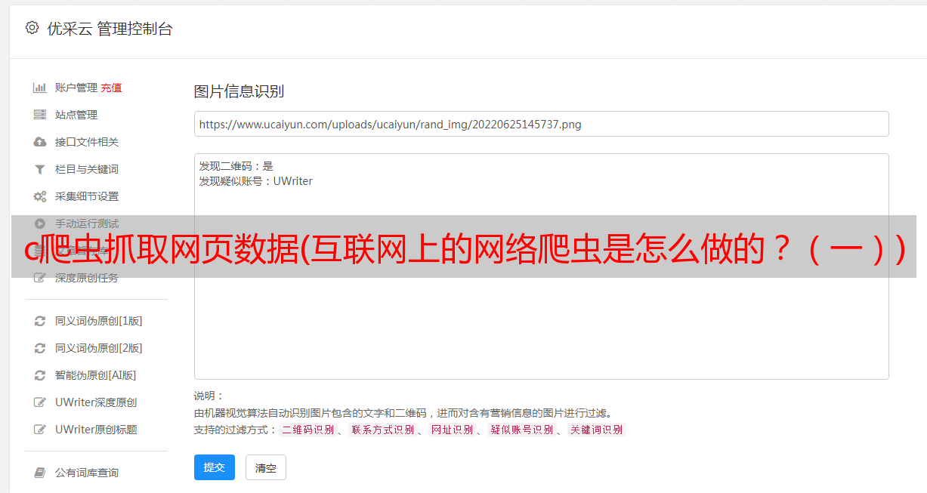Image resolution: width=927 pixels, height=493 pixels.
Task: Open 公有词库查询 menu item
Action: coord(87,473)
